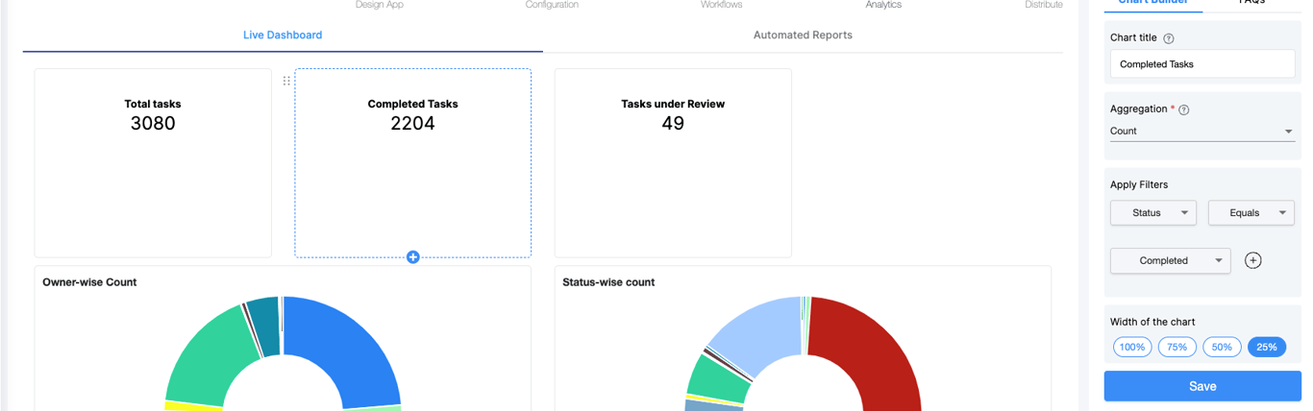The height and width of the screenshot is (411, 1313).
Task: Click the Width of the chart label
Action: 1152,322
